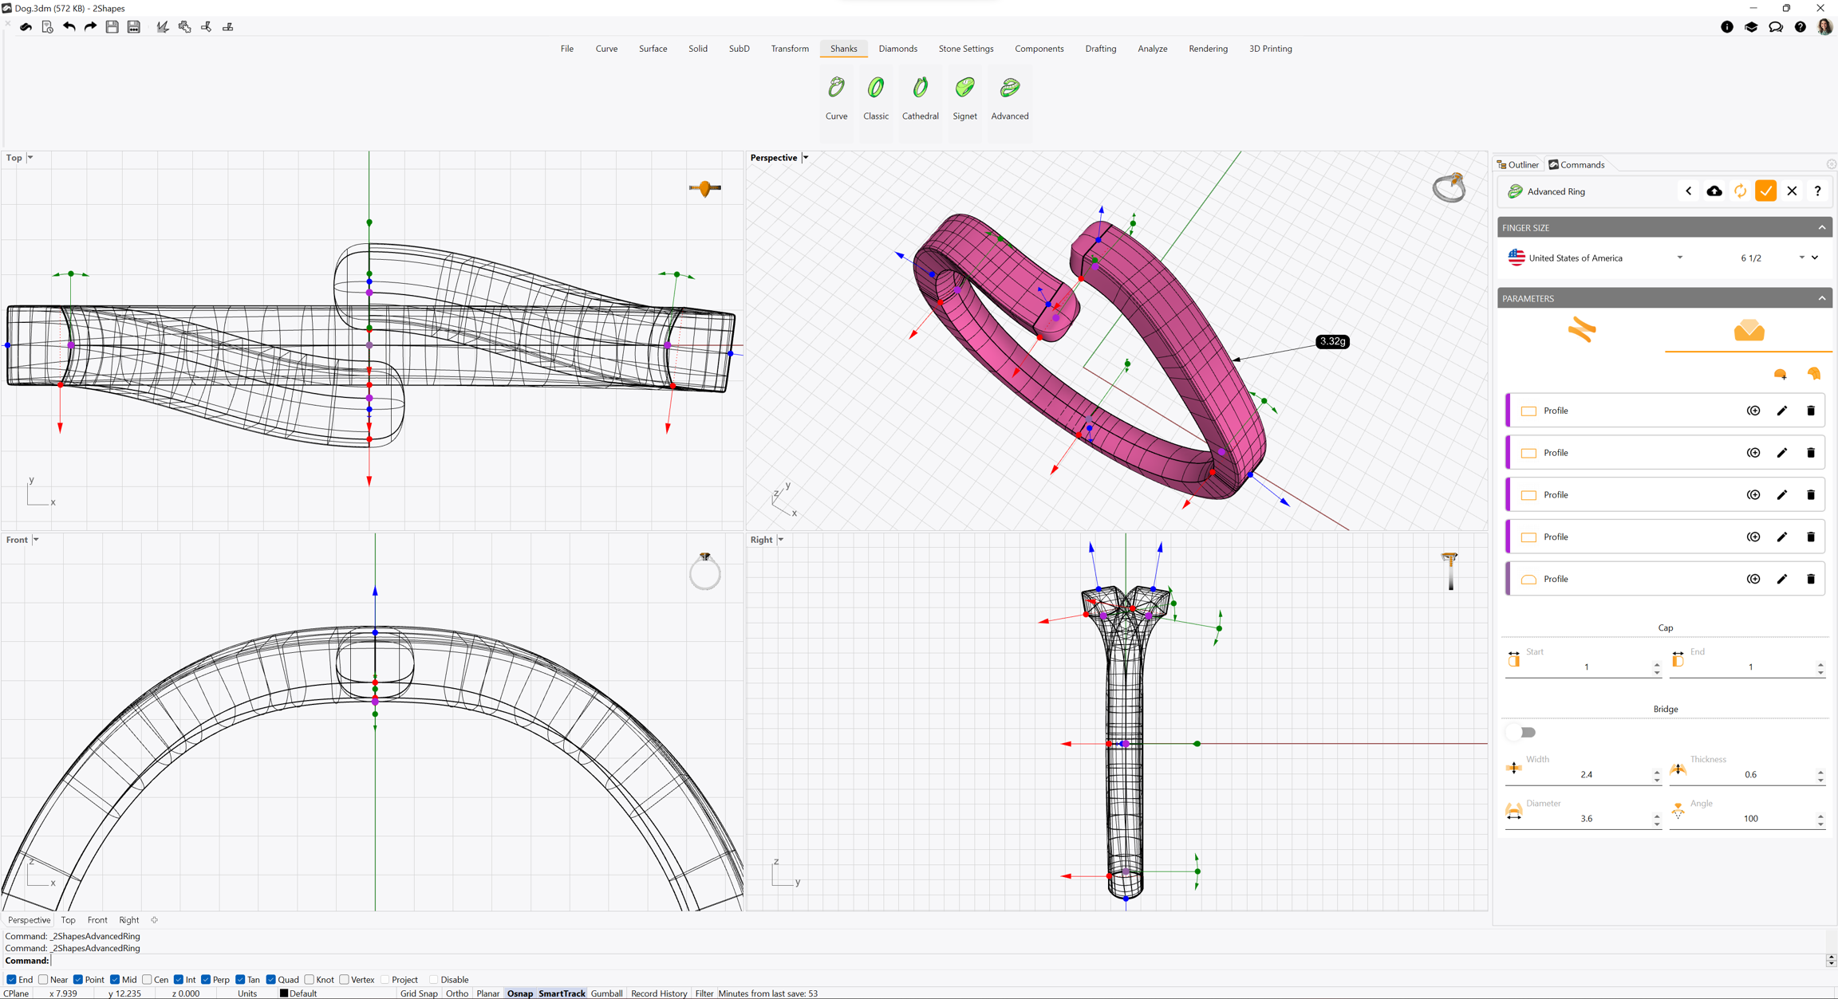
Task: Click the Gumball status bar button
Action: pos(606,993)
